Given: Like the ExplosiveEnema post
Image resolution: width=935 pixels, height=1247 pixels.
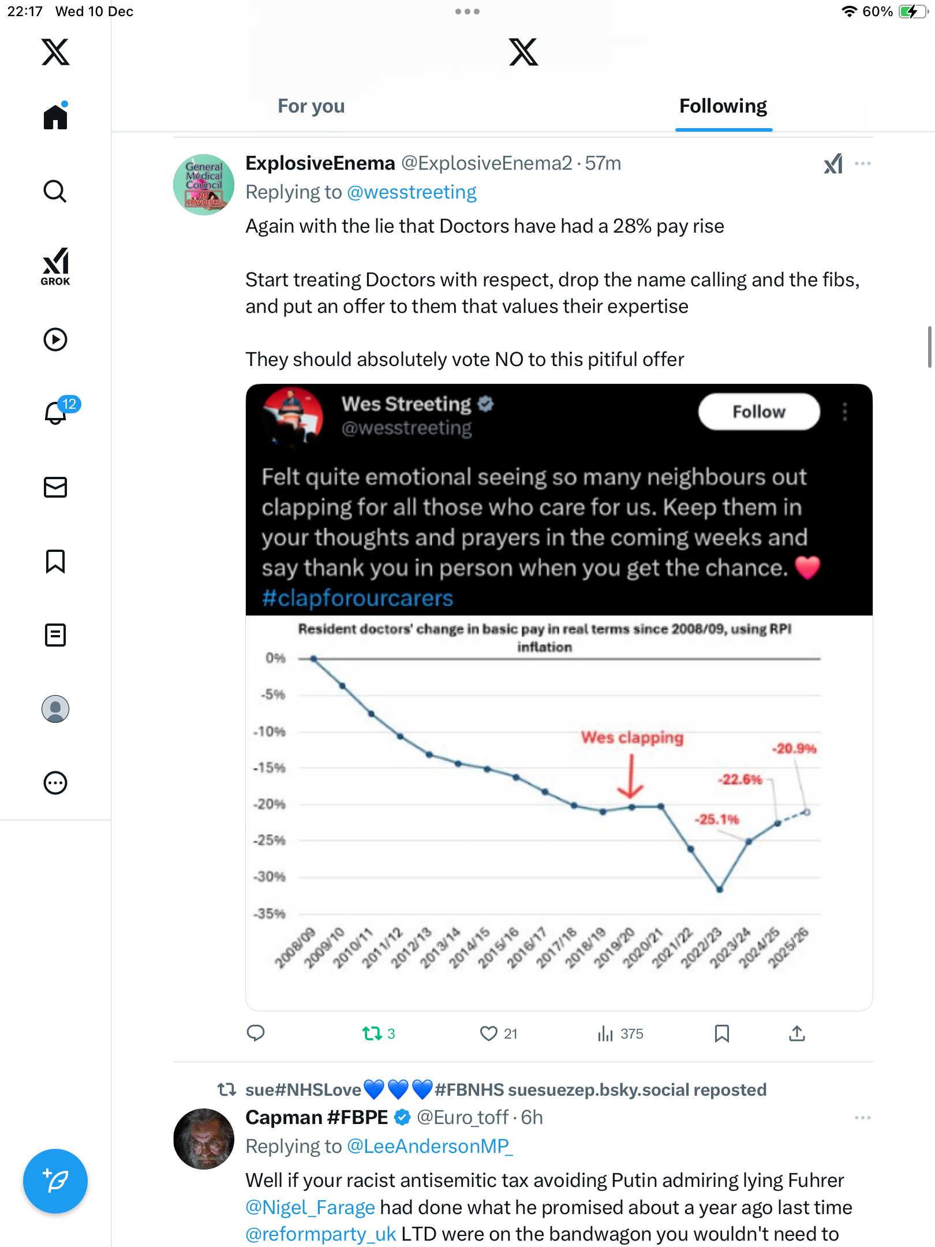Looking at the screenshot, I should (x=489, y=1033).
